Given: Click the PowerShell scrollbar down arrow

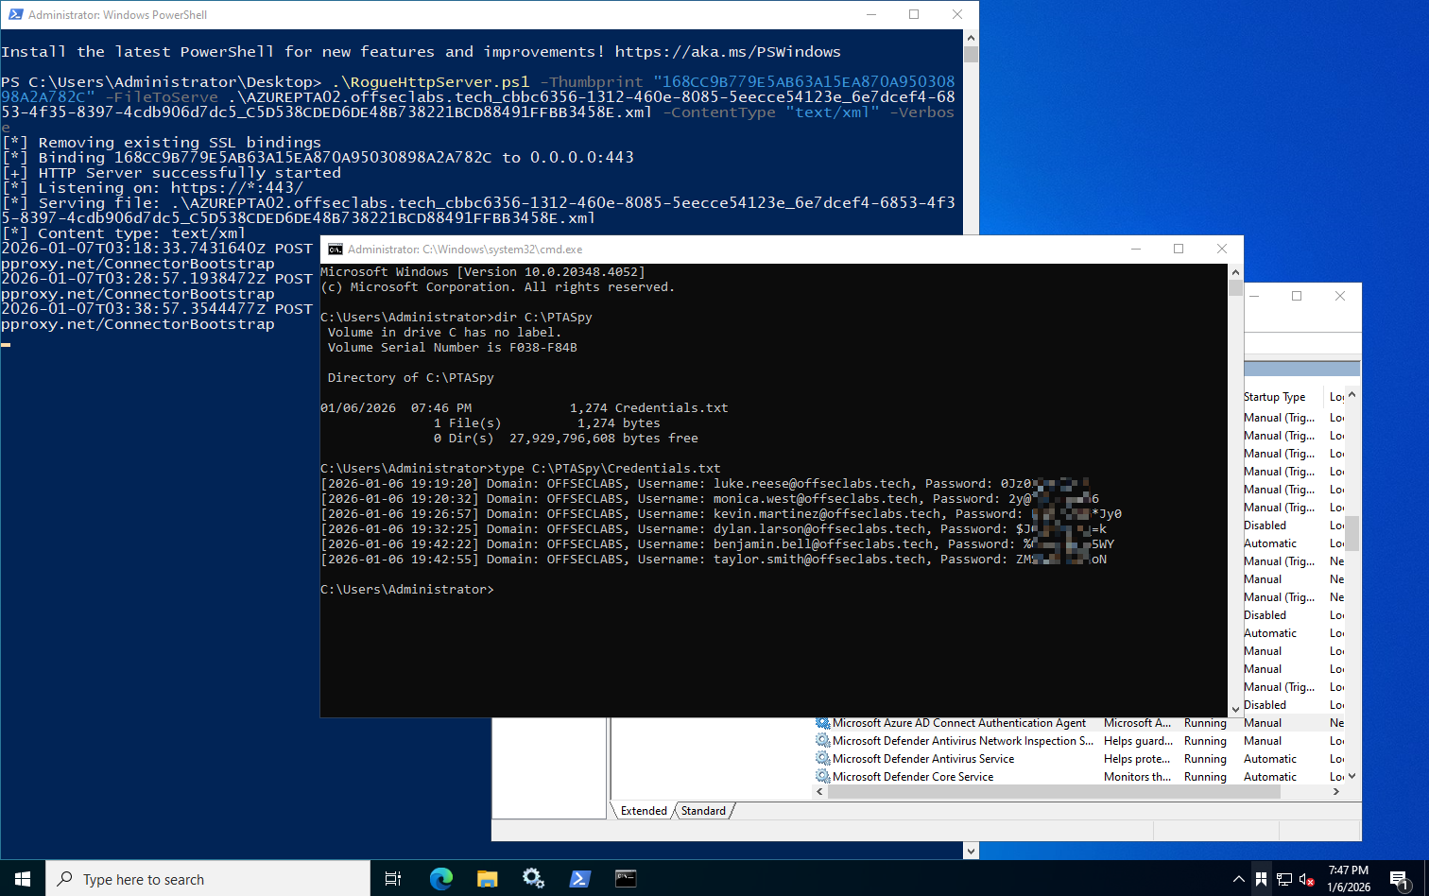Looking at the screenshot, I should (971, 851).
